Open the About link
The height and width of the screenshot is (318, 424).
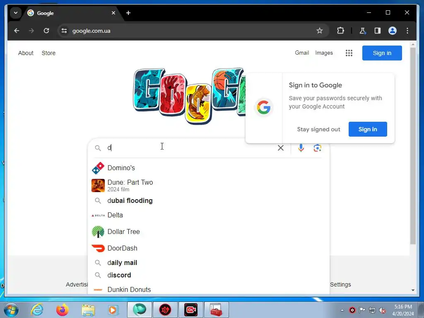click(x=26, y=53)
